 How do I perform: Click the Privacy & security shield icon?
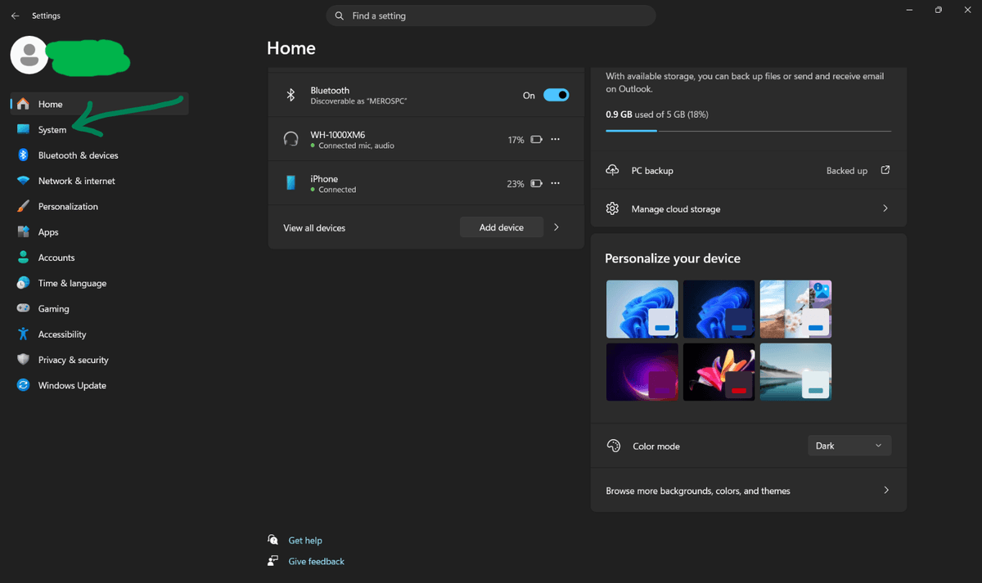click(23, 360)
